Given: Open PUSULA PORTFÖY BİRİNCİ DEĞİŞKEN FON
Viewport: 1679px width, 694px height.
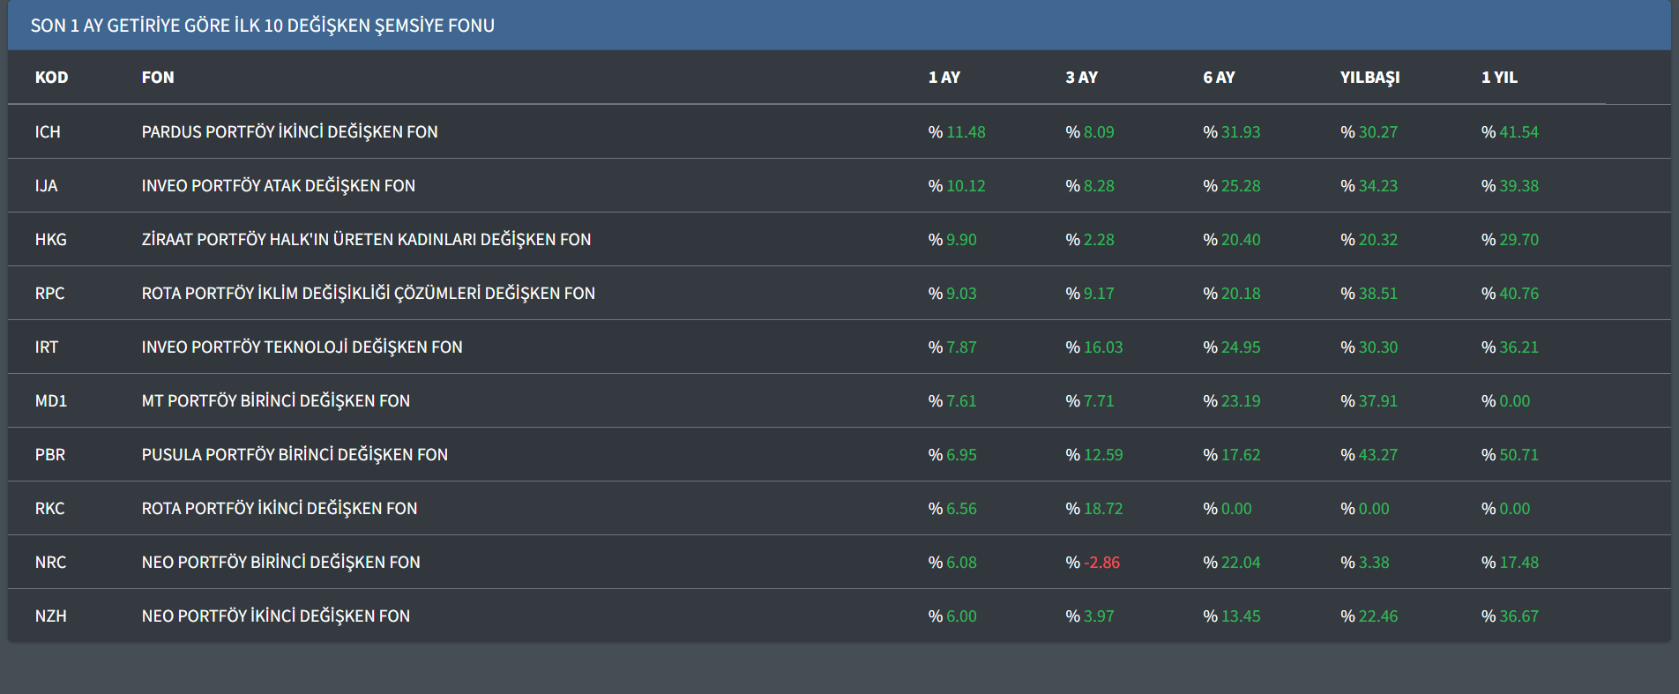Looking at the screenshot, I should (295, 455).
